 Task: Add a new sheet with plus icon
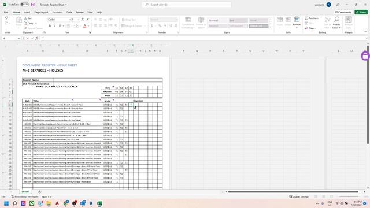pyautogui.click(x=40, y=192)
